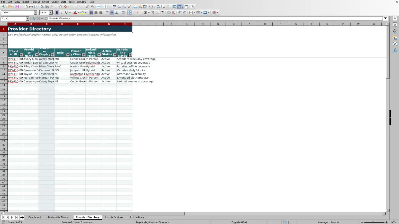Click PageStyle_Provider Directory status field
399x224 pixels.
152,222
